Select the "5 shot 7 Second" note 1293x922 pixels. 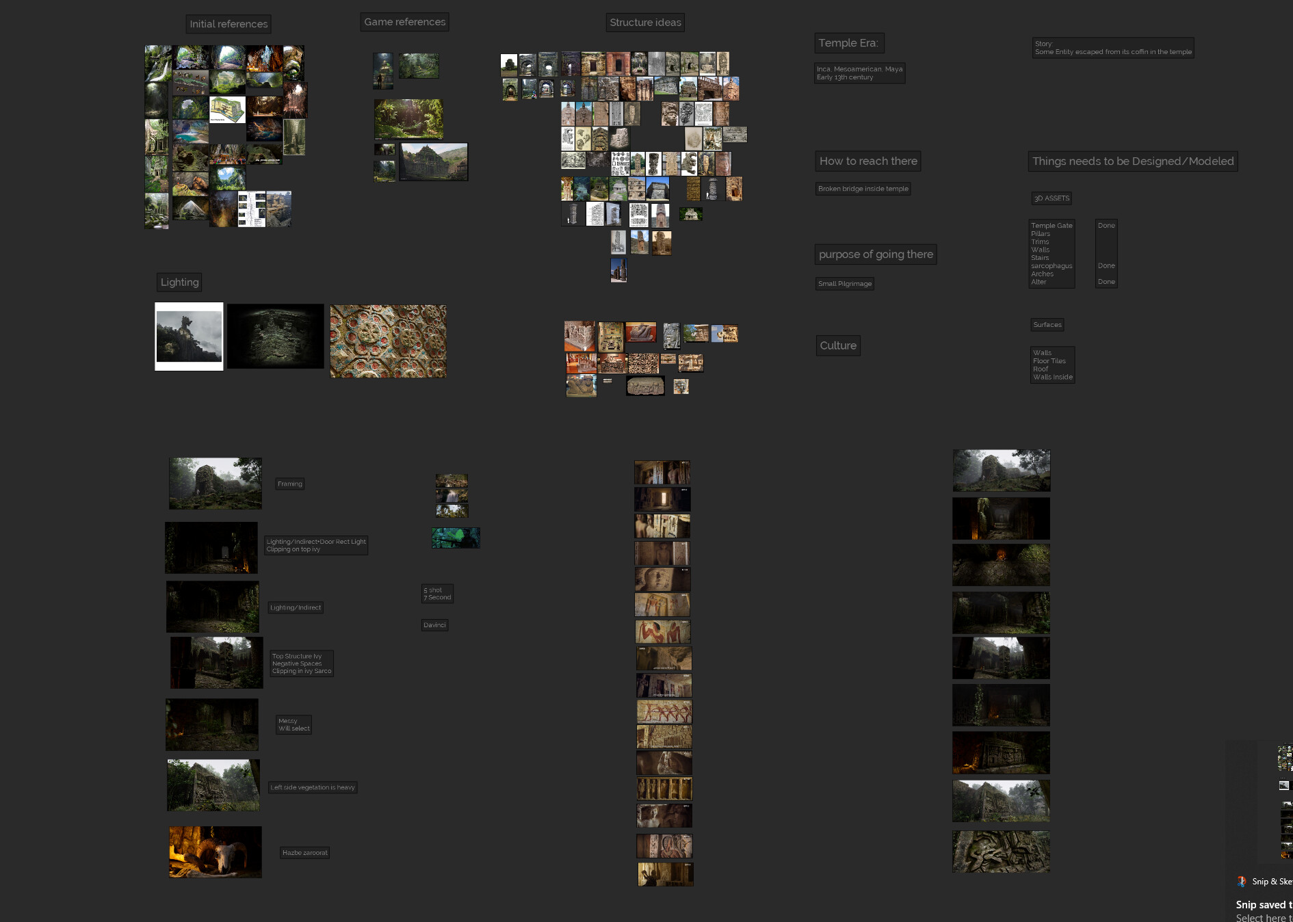click(437, 594)
